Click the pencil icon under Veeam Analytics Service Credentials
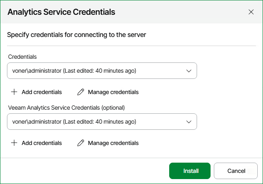This screenshot has width=263, height=184. coord(81,143)
